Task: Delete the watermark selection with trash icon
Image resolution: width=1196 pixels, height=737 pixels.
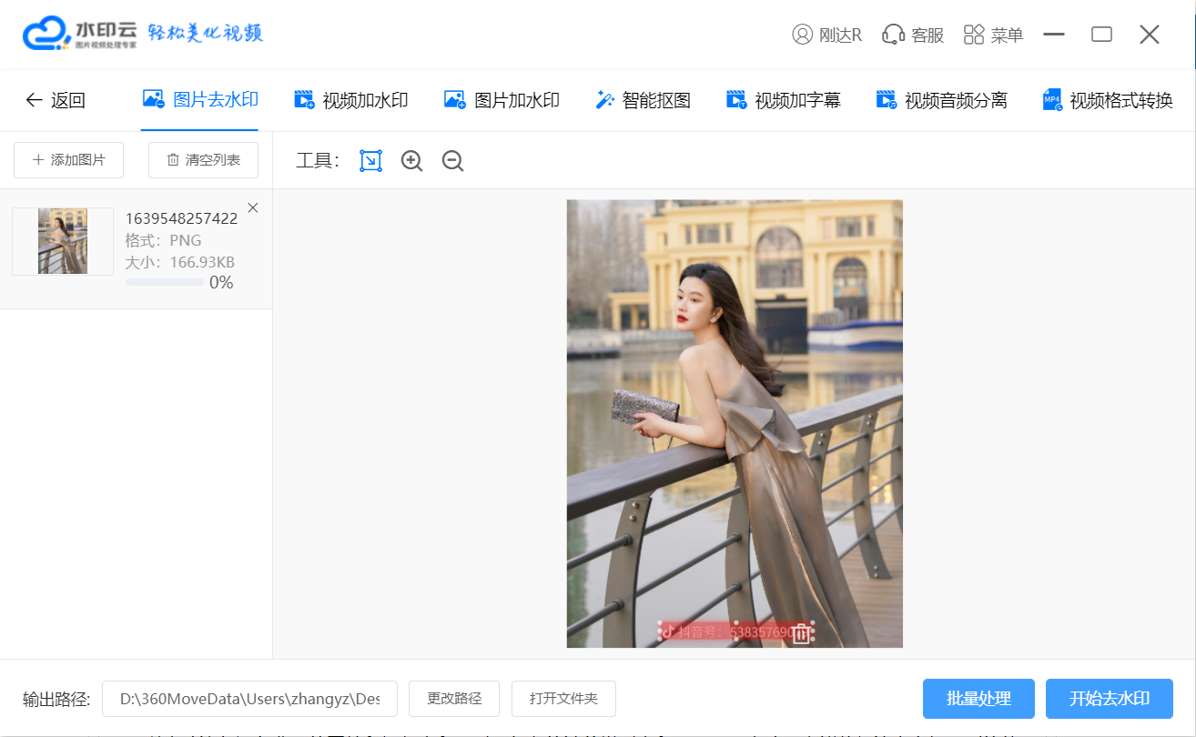Action: coord(801,633)
